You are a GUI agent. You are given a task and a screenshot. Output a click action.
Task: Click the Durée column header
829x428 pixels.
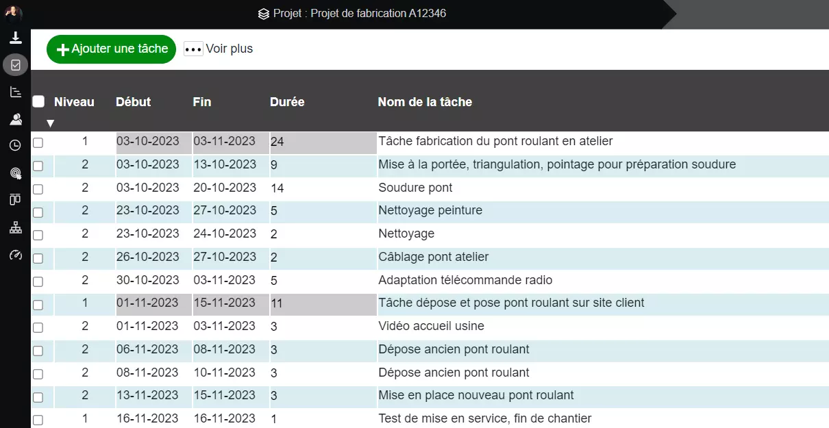click(x=287, y=102)
